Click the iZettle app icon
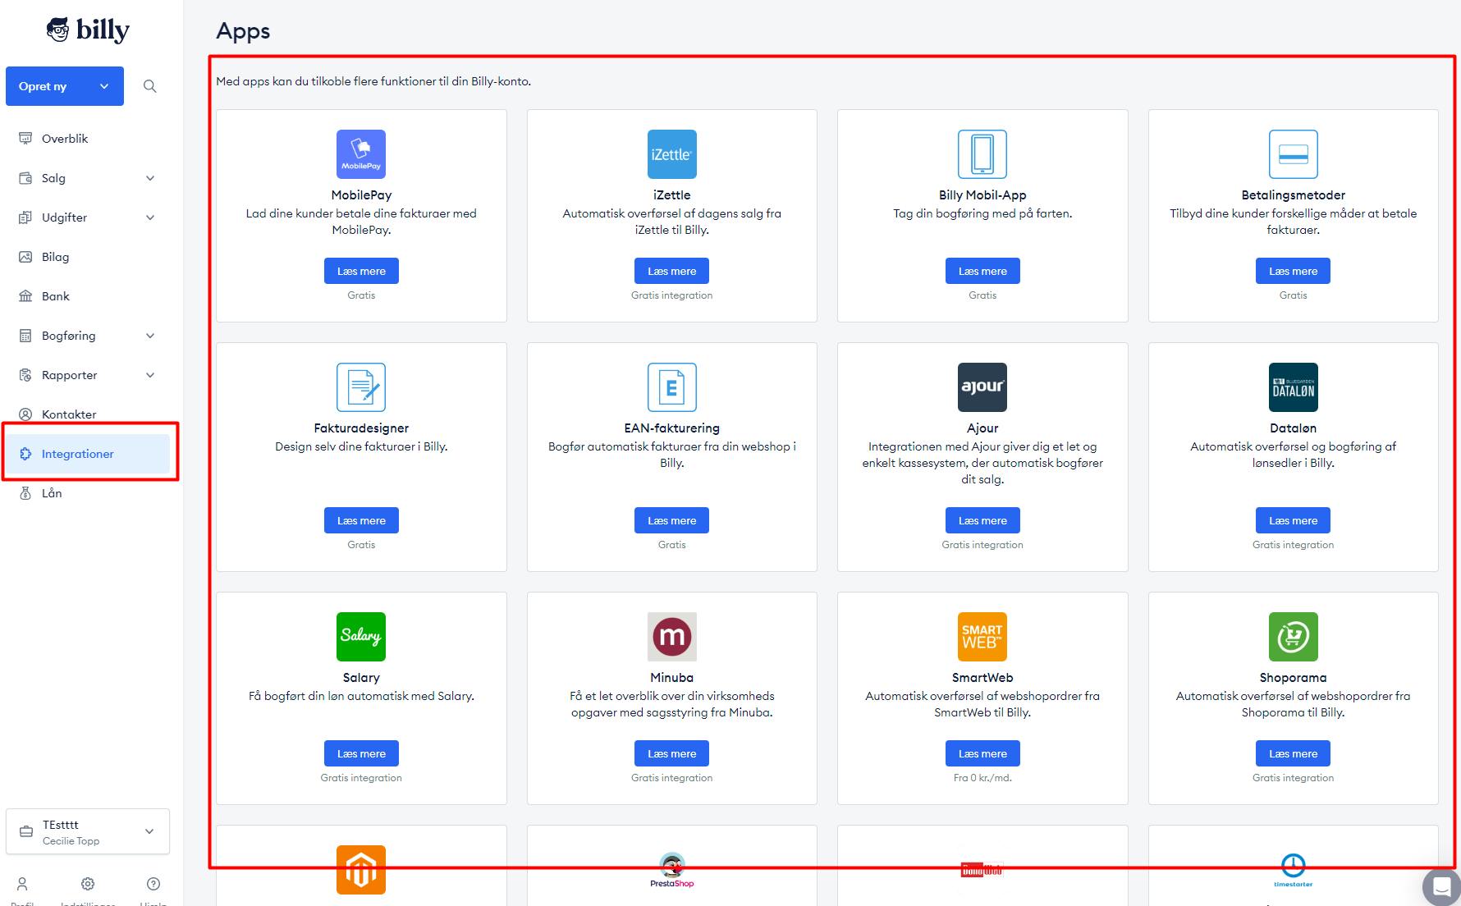1461x906 pixels. [671, 154]
